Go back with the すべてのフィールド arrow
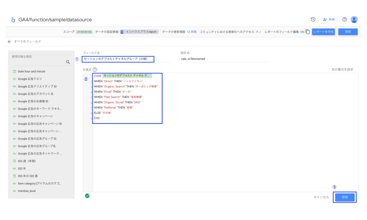Image resolution: width=367 pixels, height=220 pixels. pyautogui.click(x=10, y=42)
